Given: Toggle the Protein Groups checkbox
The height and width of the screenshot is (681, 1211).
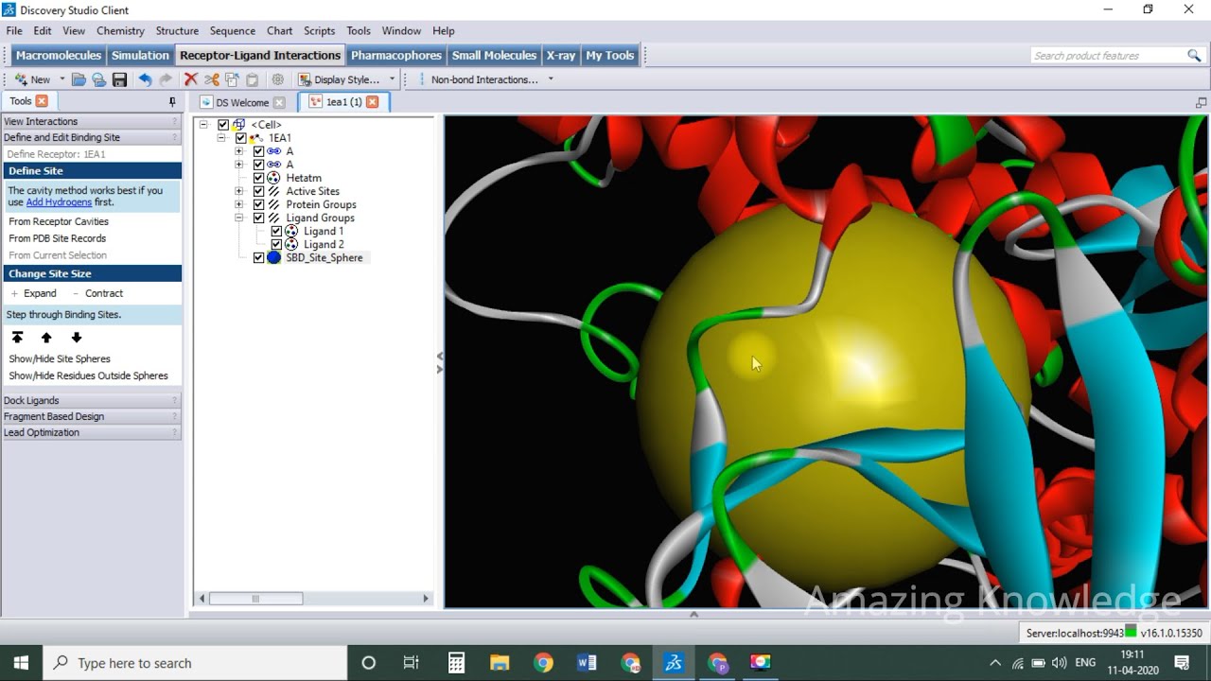Looking at the screenshot, I should 258,204.
